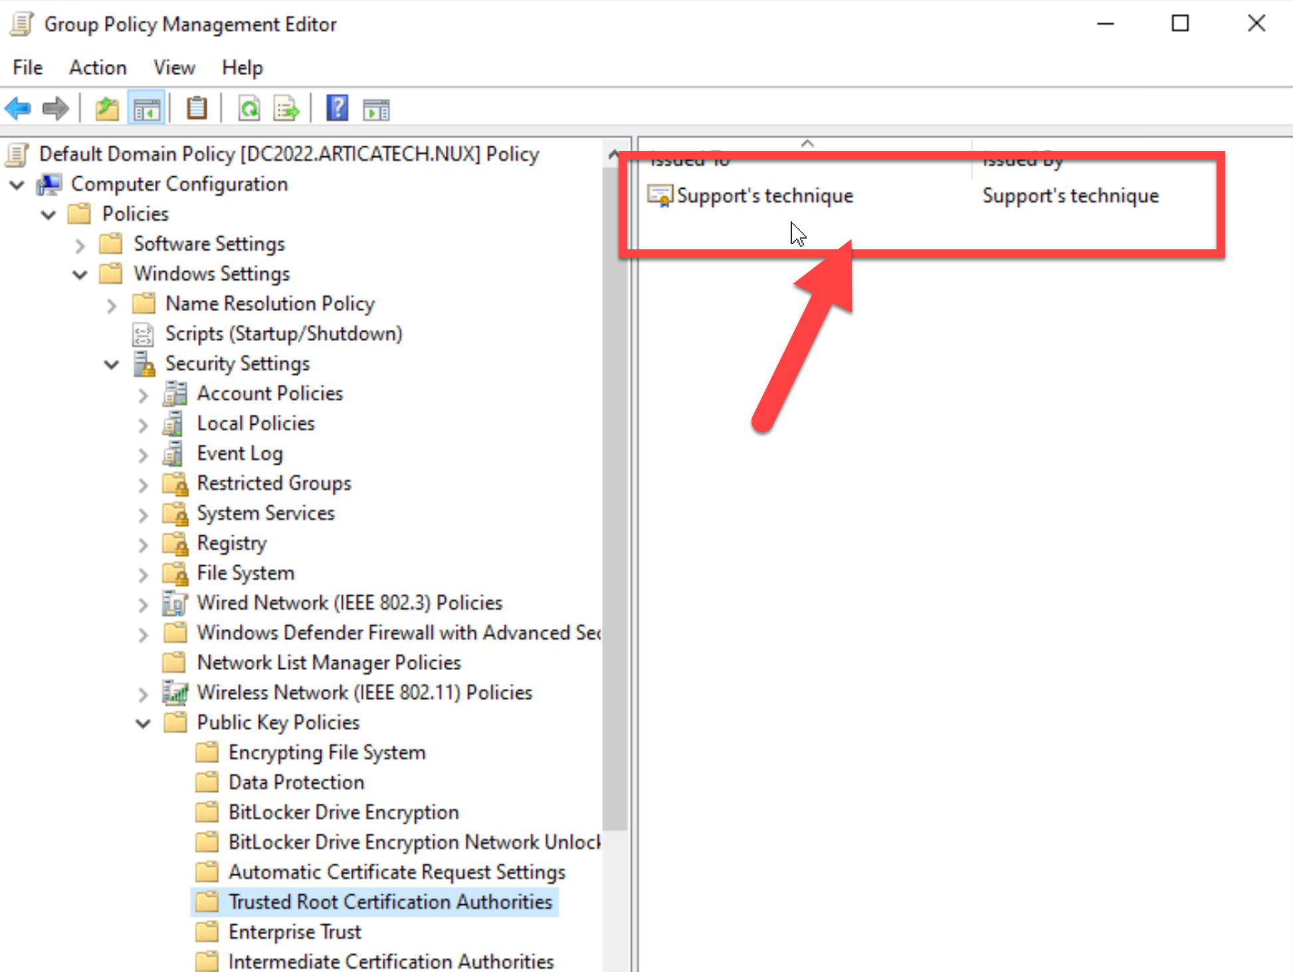Collapse the Public Key Policies node

coord(143,723)
